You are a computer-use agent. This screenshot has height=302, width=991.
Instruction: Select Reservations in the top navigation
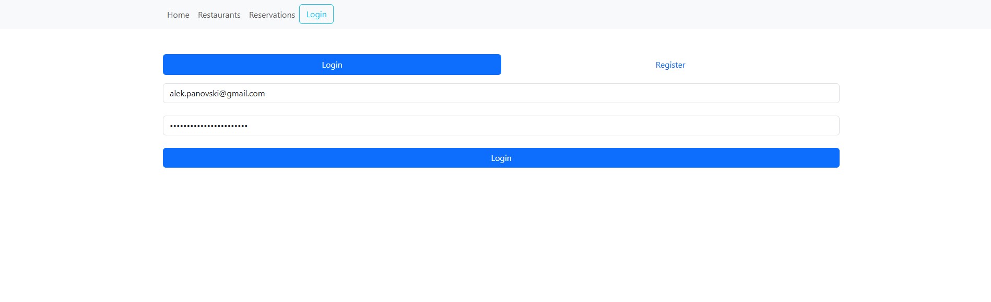click(272, 15)
